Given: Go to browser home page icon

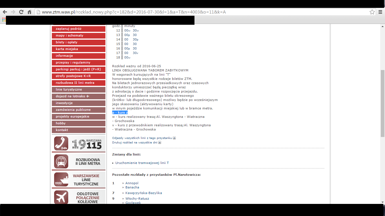Looking at the screenshot, I should [29, 12].
